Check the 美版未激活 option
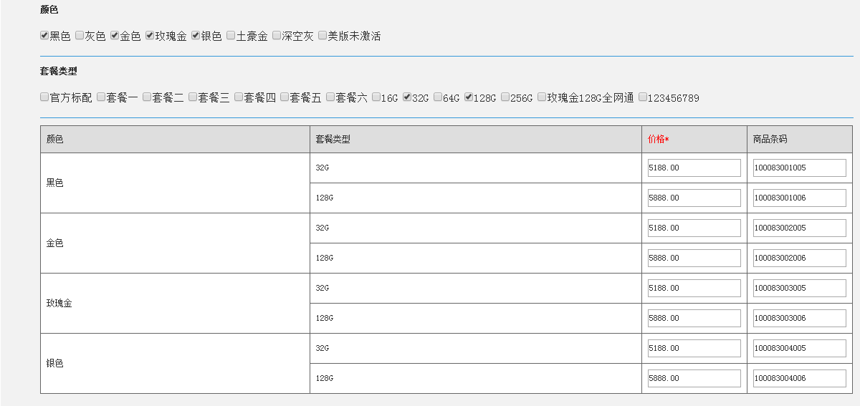 pyautogui.click(x=322, y=35)
